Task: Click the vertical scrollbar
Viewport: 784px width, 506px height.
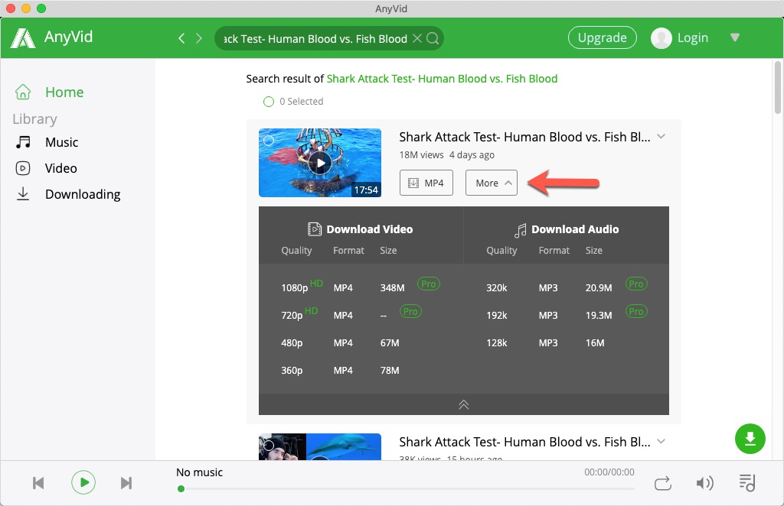Action: [x=778, y=87]
